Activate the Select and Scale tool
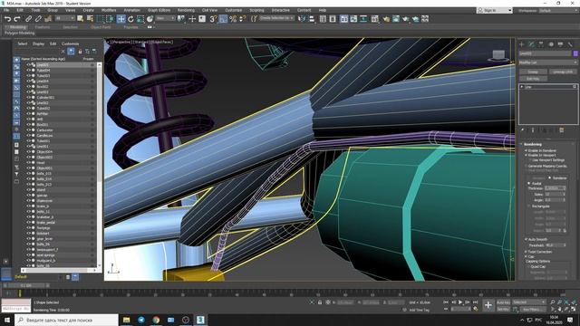Screen dimensions: 580x326 click(x=140, y=19)
